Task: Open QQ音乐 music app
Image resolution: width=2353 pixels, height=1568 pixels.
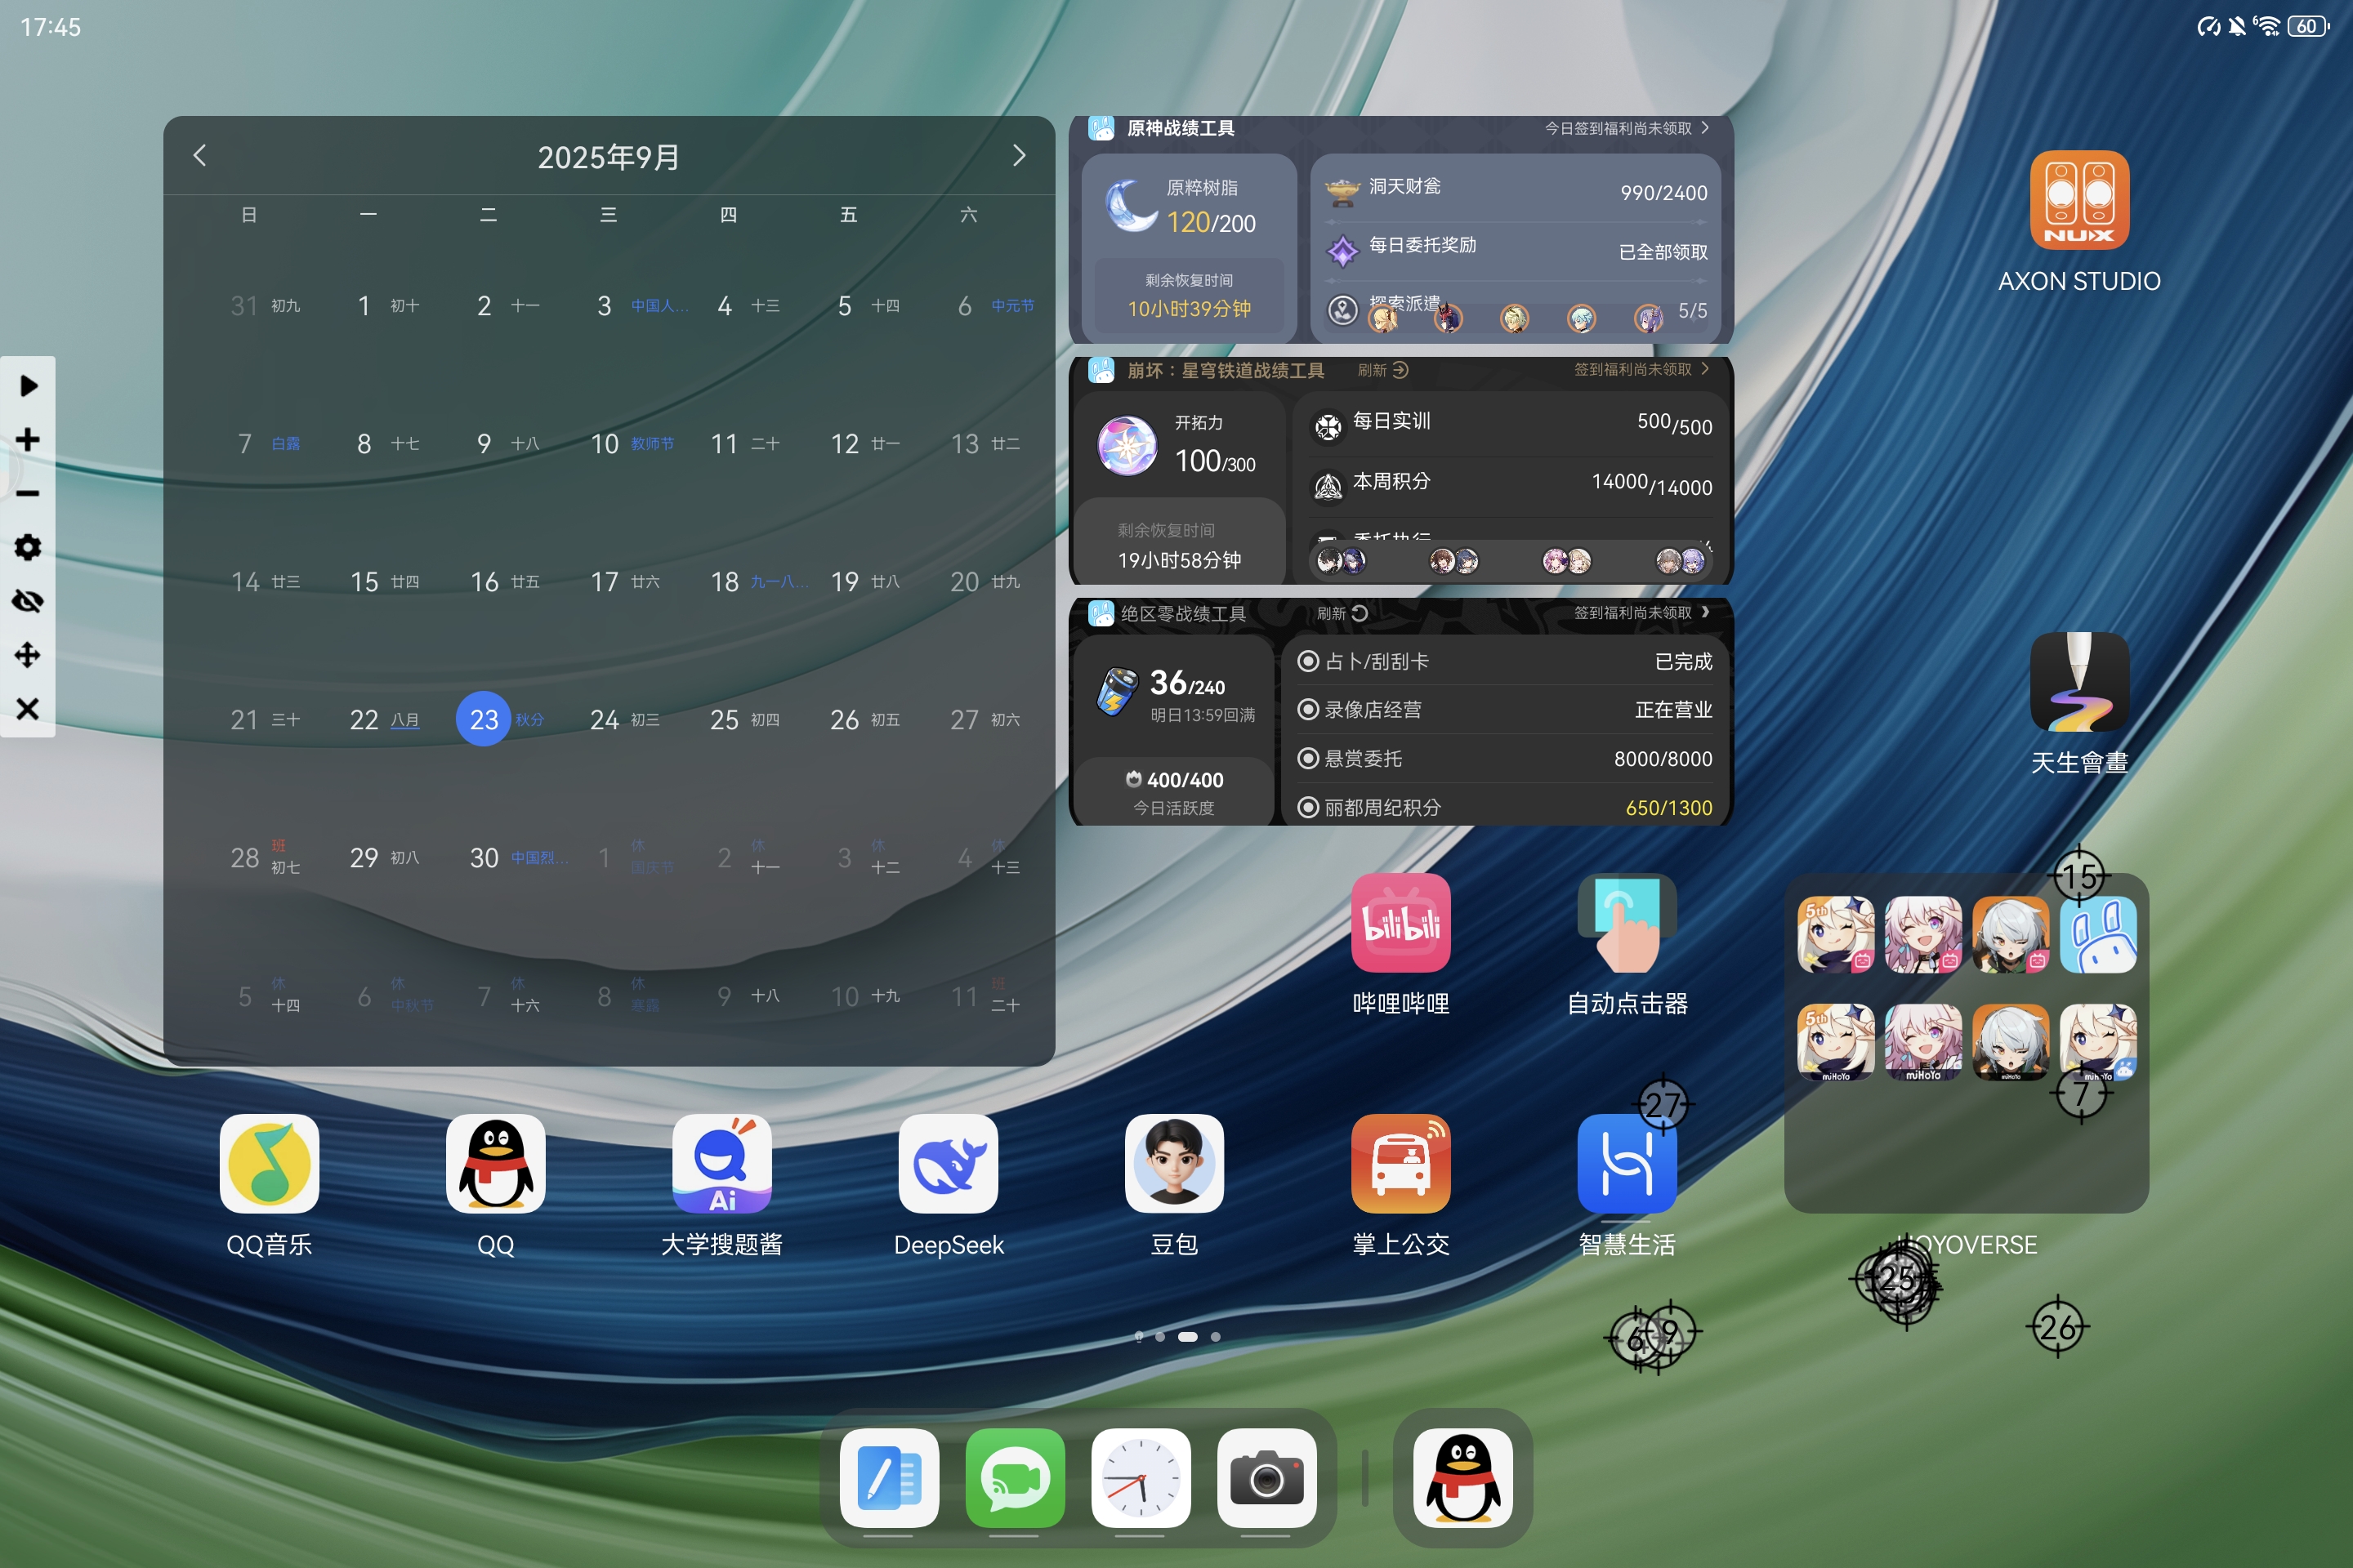Action: point(269,1163)
